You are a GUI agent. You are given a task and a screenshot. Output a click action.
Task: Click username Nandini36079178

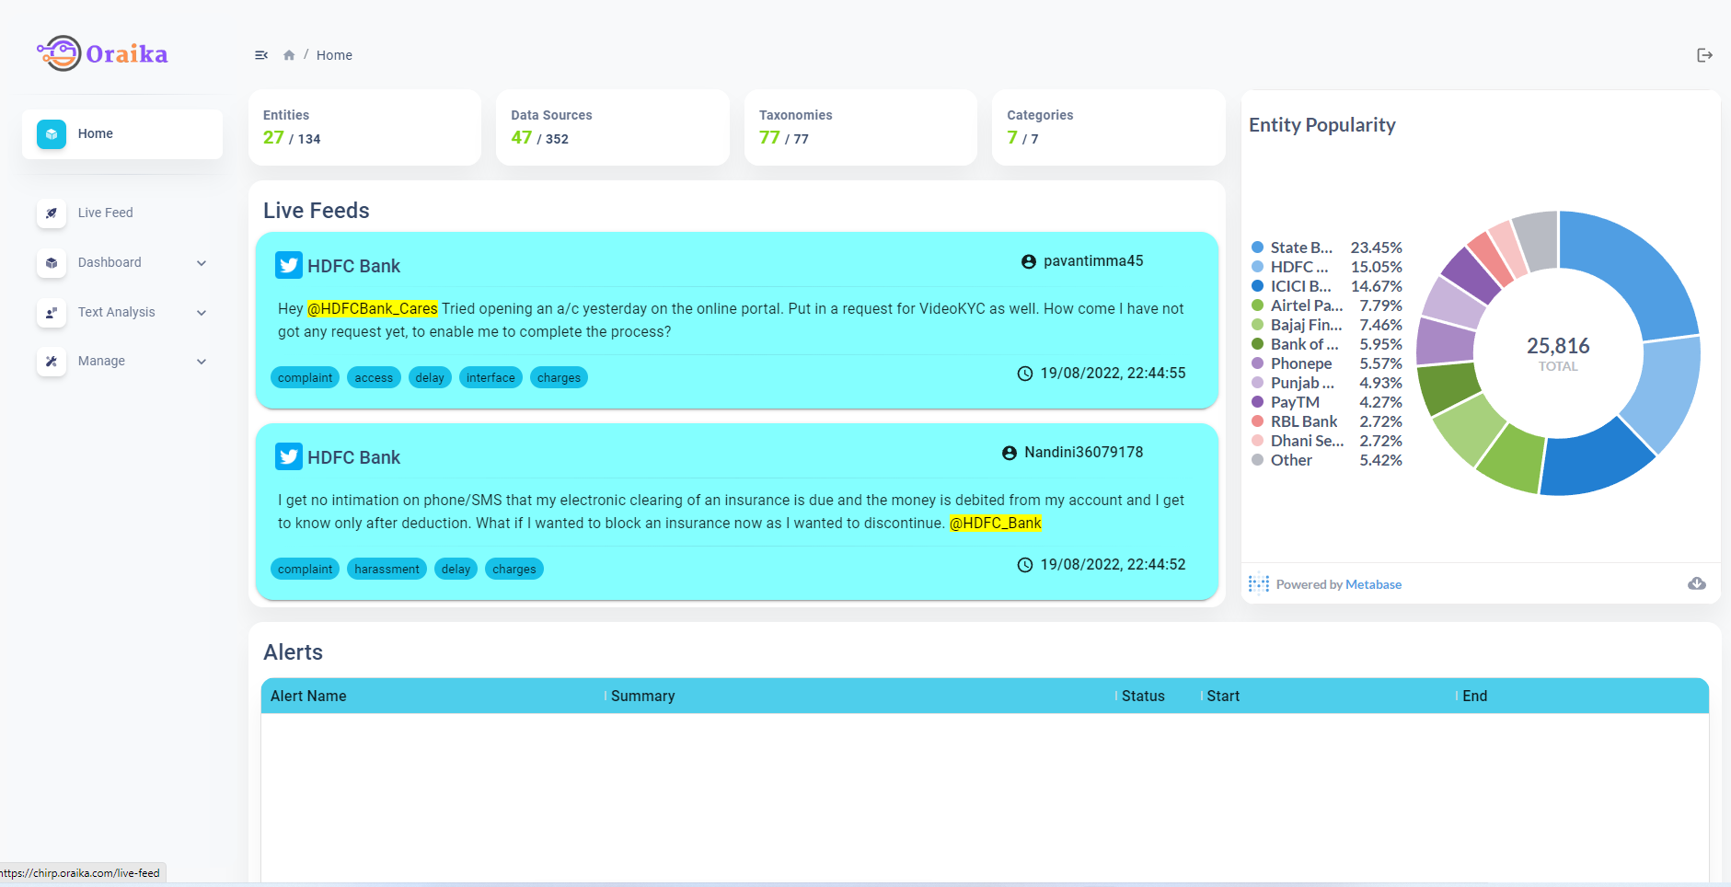tap(1084, 453)
